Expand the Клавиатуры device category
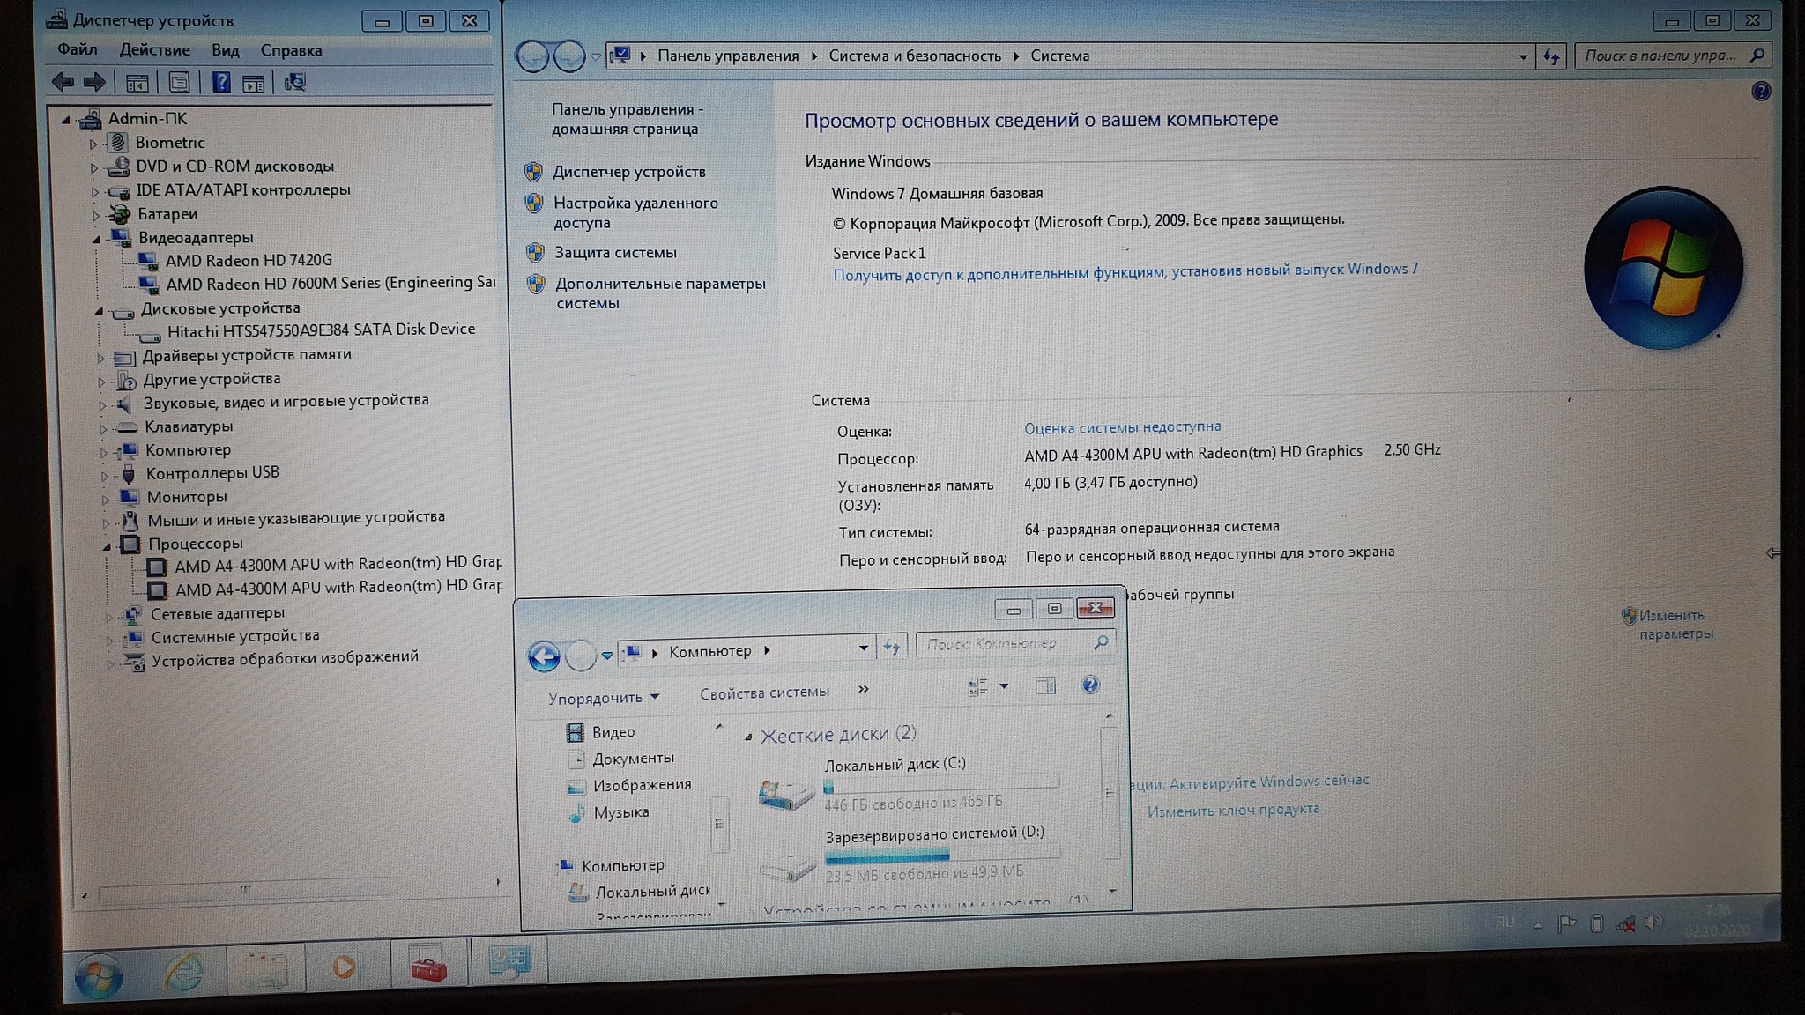The height and width of the screenshot is (1015, 1805). pyautogui.click(x=102, y=429)
